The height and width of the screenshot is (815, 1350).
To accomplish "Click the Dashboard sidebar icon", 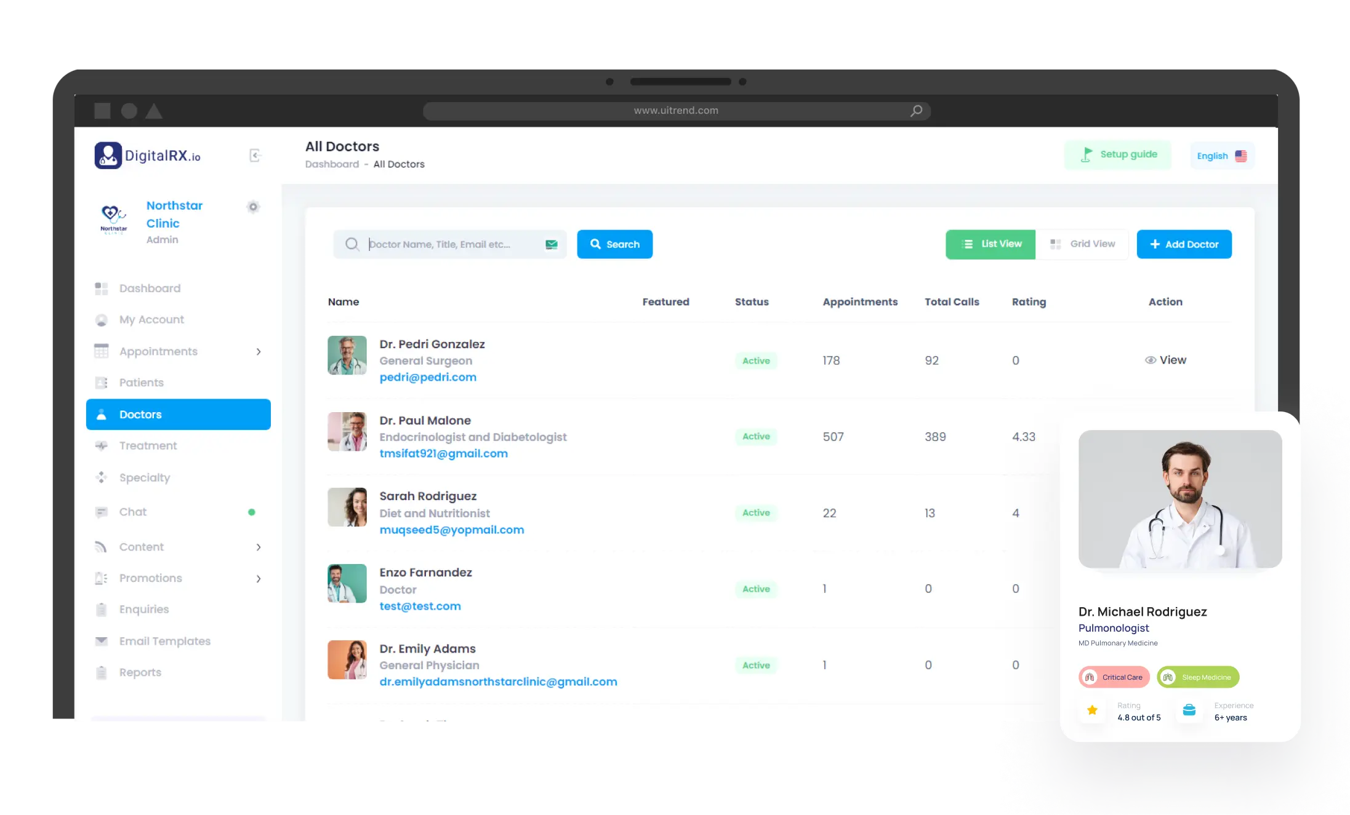I will click(x=102, y=288).
